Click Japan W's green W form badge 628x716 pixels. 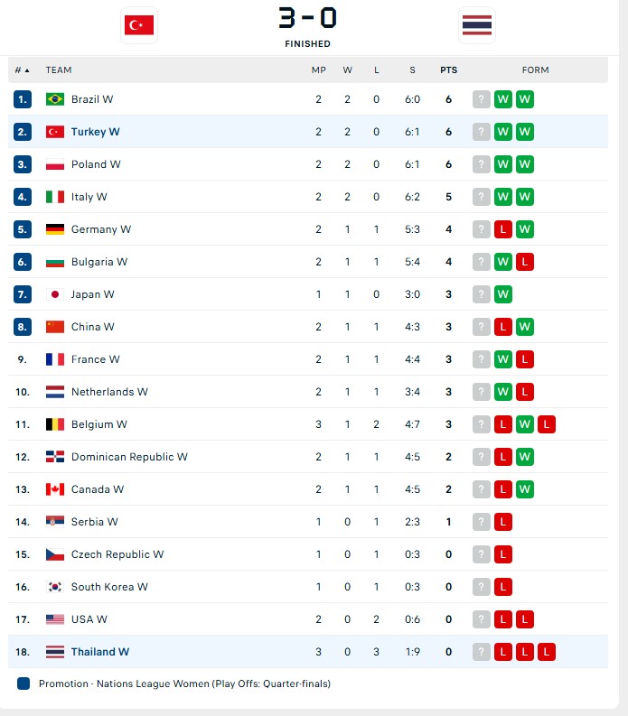tap(502, 294)
